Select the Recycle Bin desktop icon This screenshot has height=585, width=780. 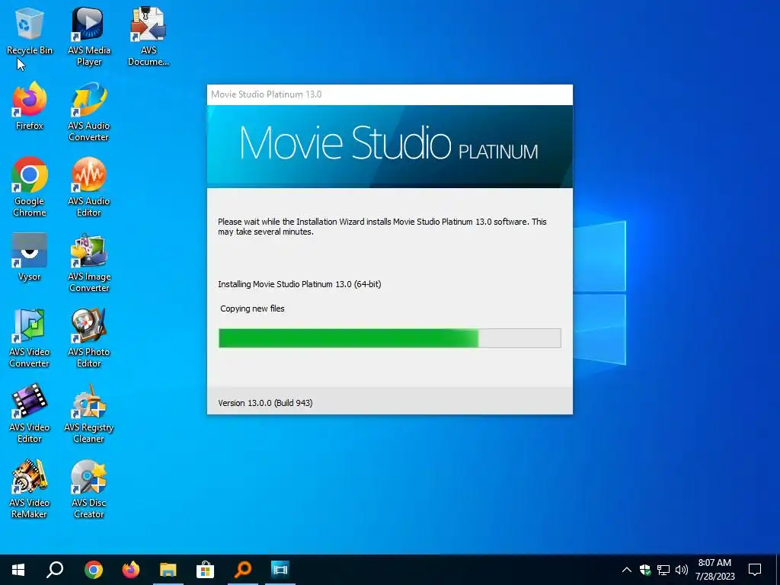pos(30,30)
